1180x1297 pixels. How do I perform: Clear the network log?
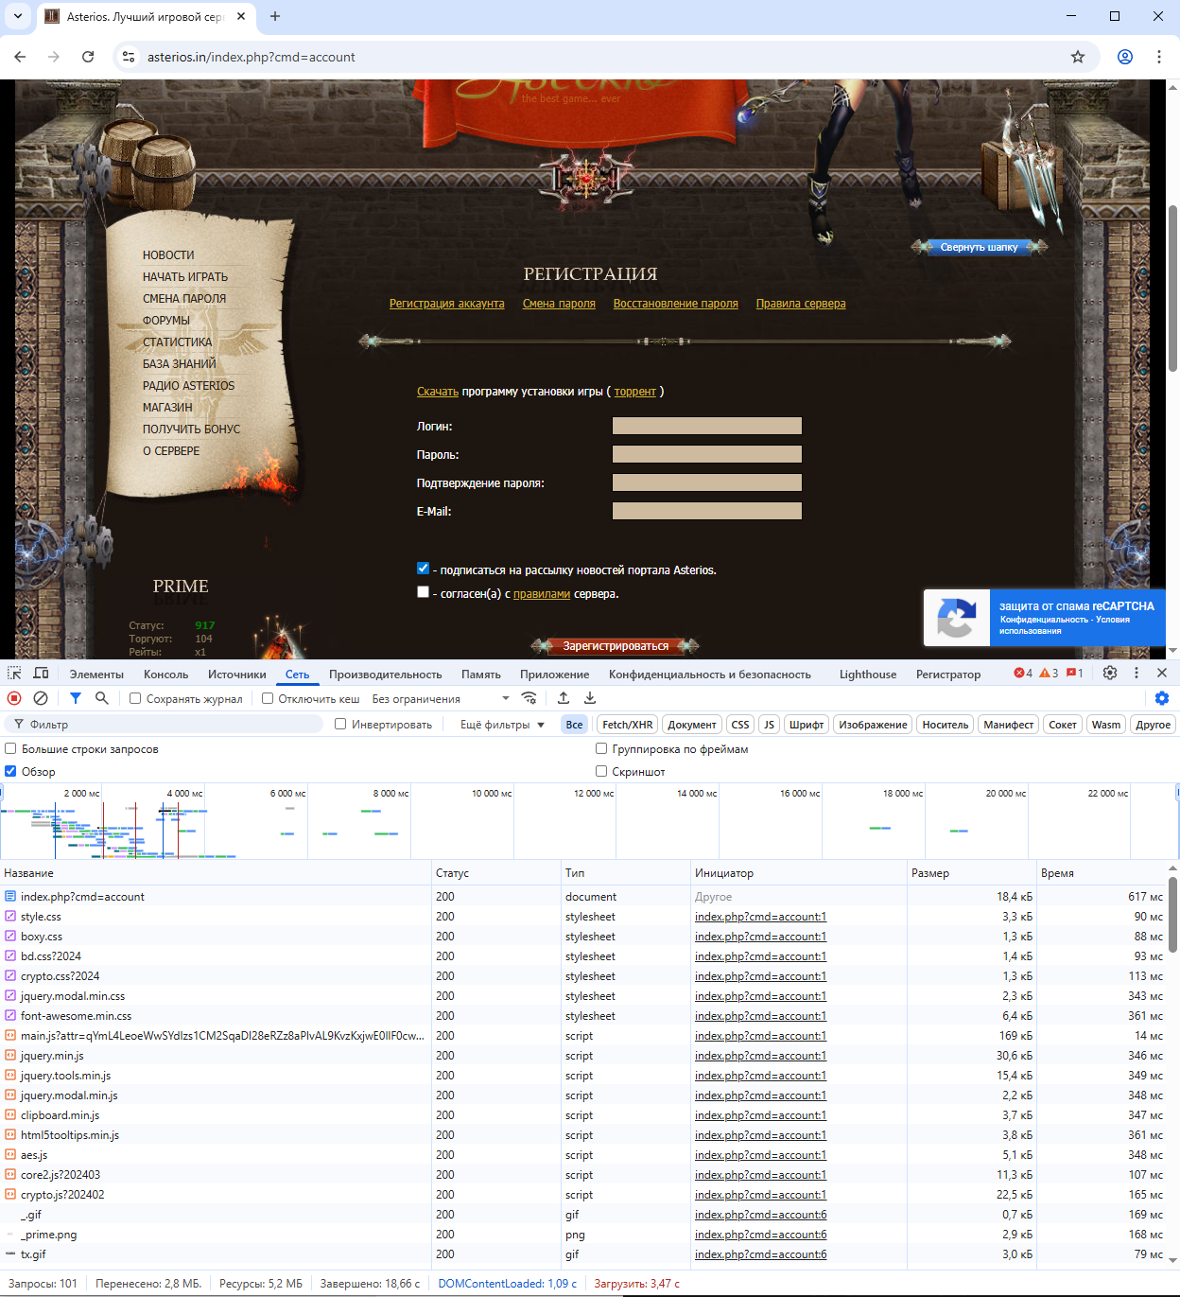41,698
